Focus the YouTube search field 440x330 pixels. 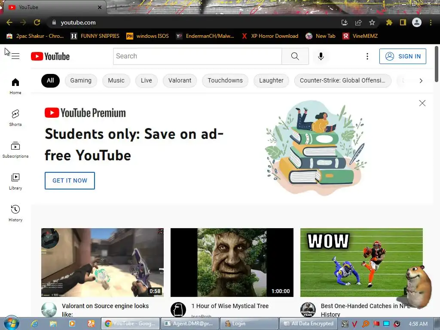pos(197,56)
